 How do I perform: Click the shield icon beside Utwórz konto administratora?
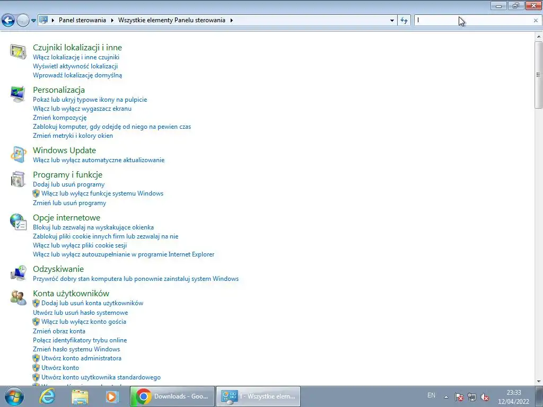(36, 358)
